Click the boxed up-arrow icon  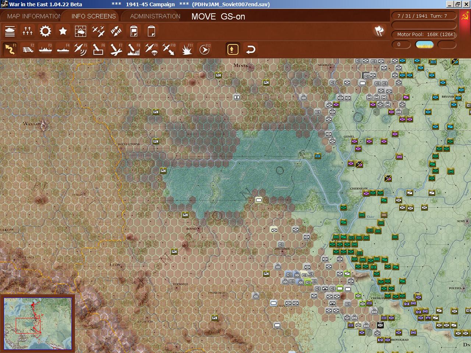coord(233,49)
